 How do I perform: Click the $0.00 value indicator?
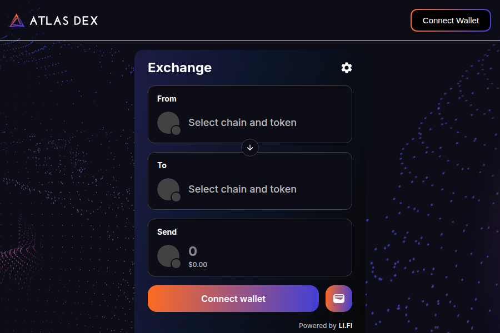197,264
